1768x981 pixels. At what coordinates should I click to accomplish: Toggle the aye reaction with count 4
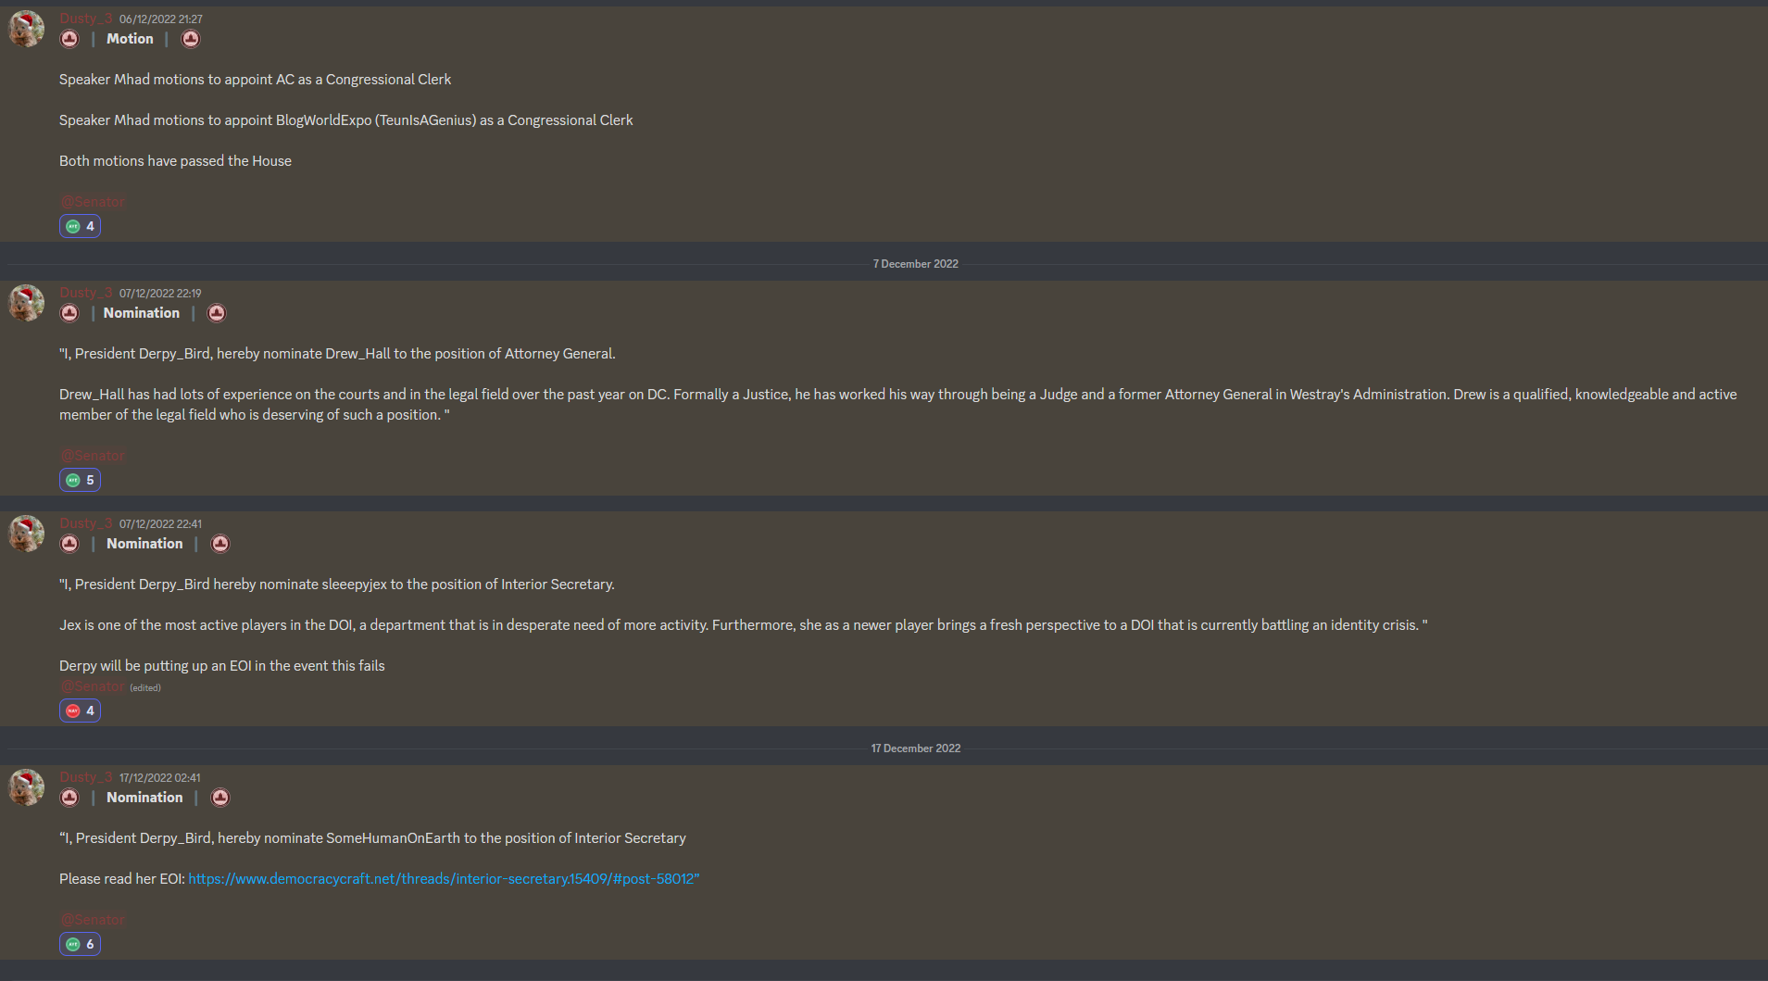click(81, 226)
